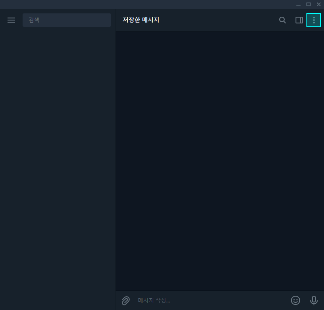Open the emoji picker
This screenshot has height=310, width=324.
tap(296, 300)
